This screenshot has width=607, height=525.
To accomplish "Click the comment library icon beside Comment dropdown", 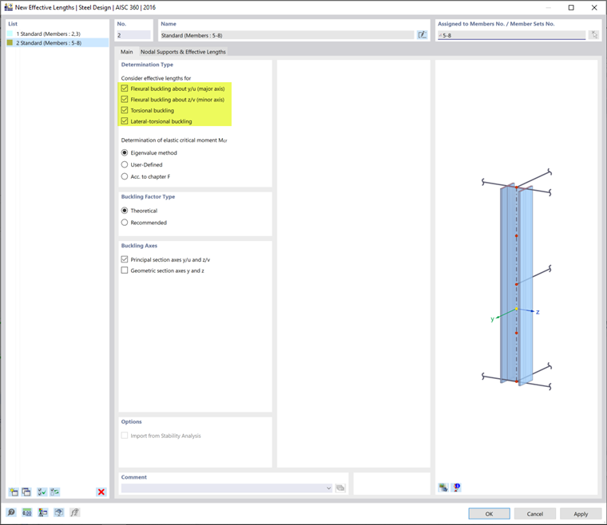I will click(340, 487).
